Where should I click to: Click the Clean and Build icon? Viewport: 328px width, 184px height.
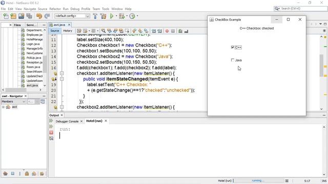103,16
